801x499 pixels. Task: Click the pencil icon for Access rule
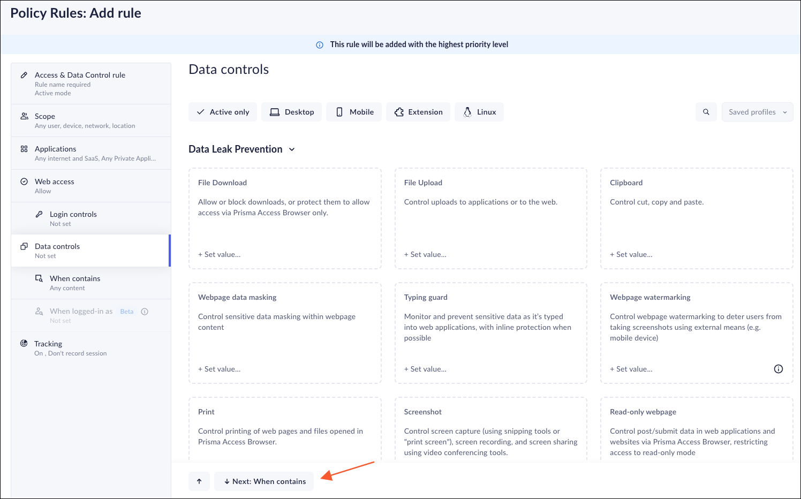[x=24, y=75]
